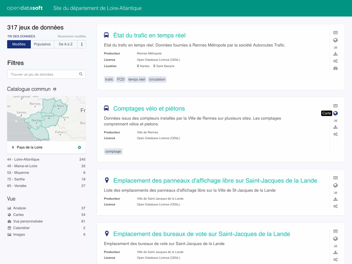Viewport: 352px width, 264px height.
Task: Open the Comptages vélo et piétons dataset title
Action: (149, 109)
